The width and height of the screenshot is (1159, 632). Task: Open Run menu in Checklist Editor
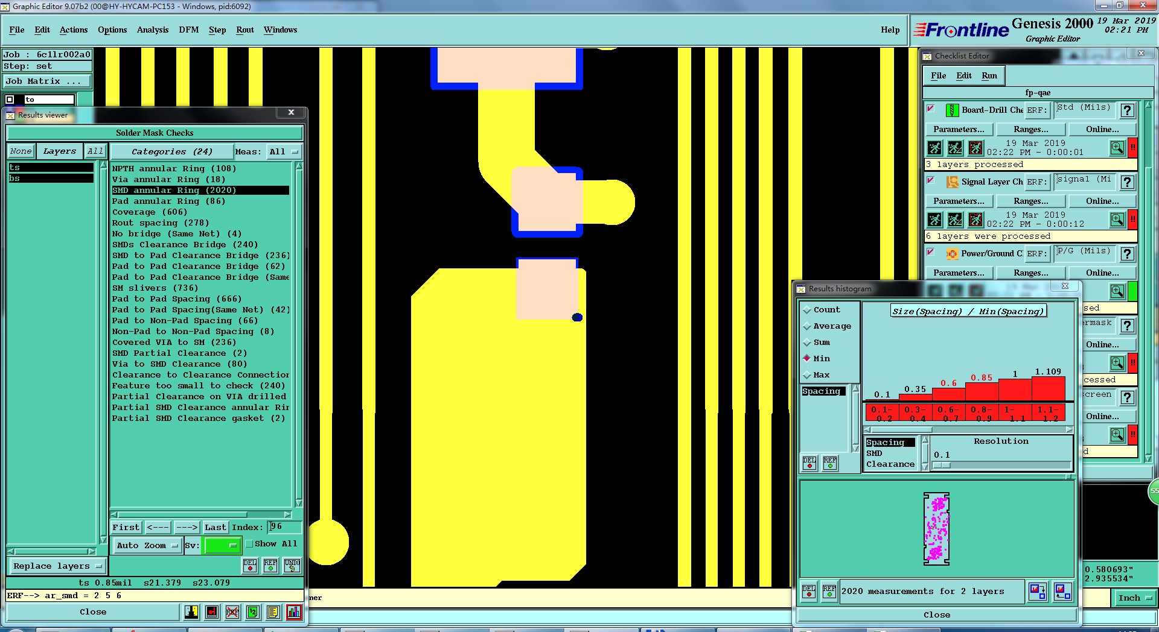[x=989, y=76]
